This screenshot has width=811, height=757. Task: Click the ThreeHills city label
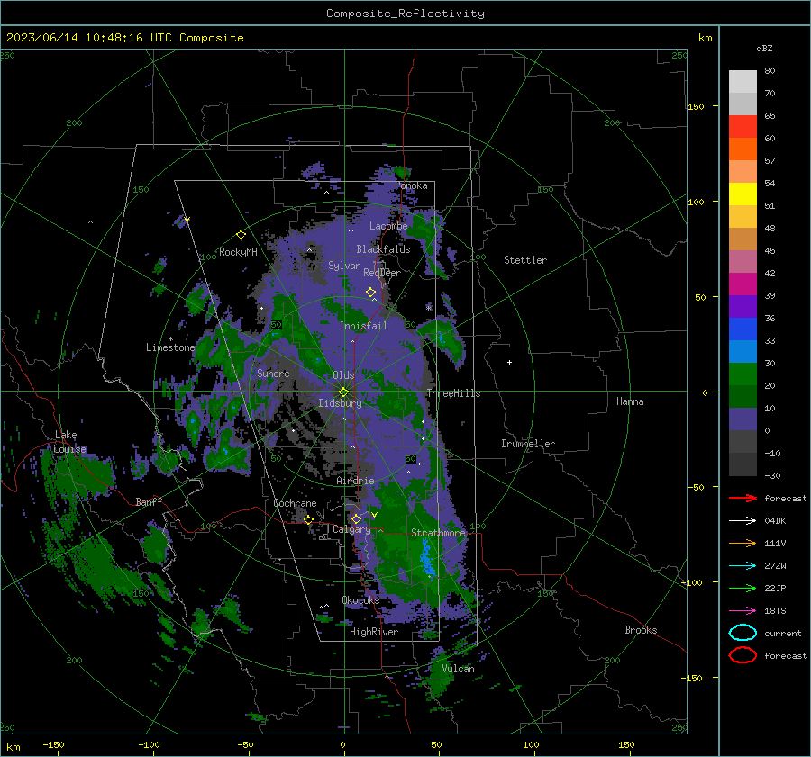(x=453, y=393)
